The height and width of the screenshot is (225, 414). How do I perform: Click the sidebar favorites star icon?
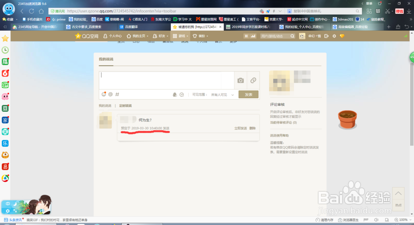coord(5,39)
